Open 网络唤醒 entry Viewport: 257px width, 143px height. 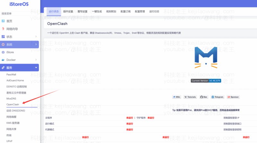11,117
